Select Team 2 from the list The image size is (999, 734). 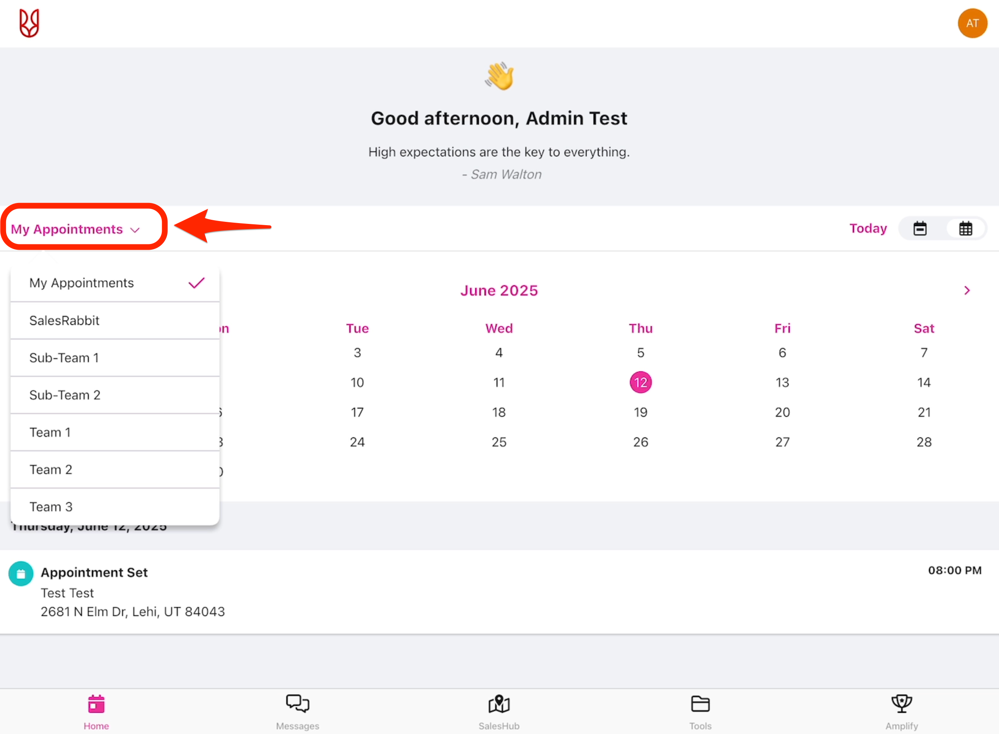[x=115, y=470]
